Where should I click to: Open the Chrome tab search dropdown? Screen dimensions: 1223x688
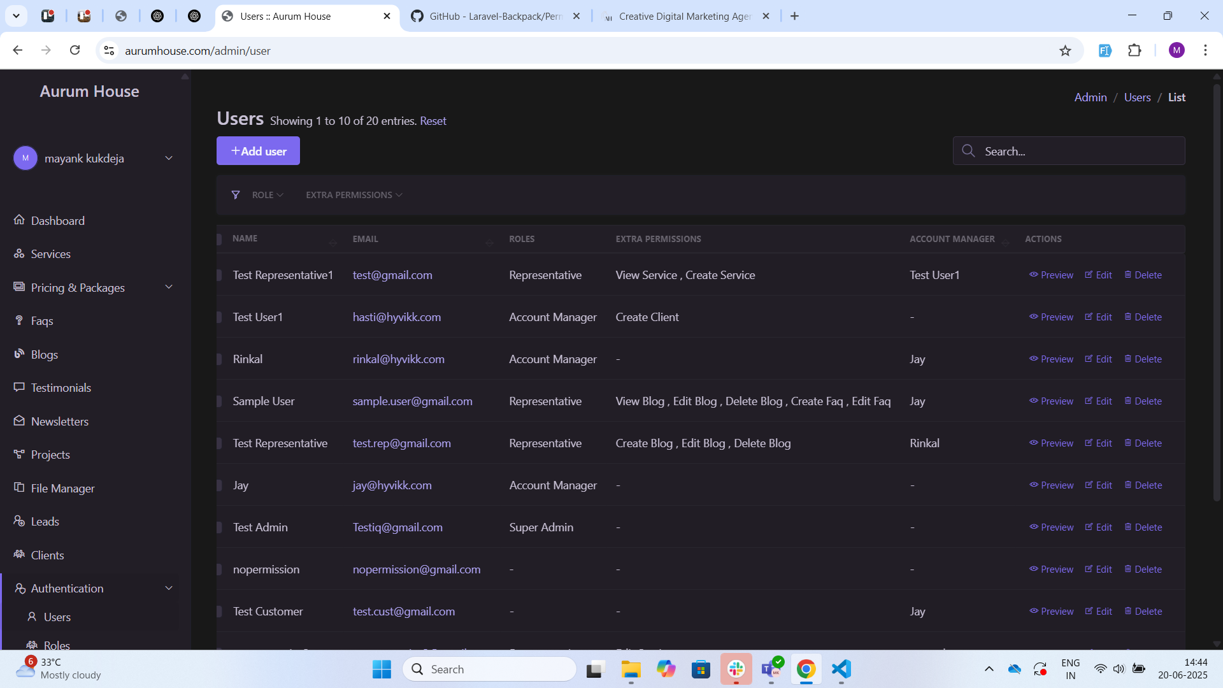point(16,16)
